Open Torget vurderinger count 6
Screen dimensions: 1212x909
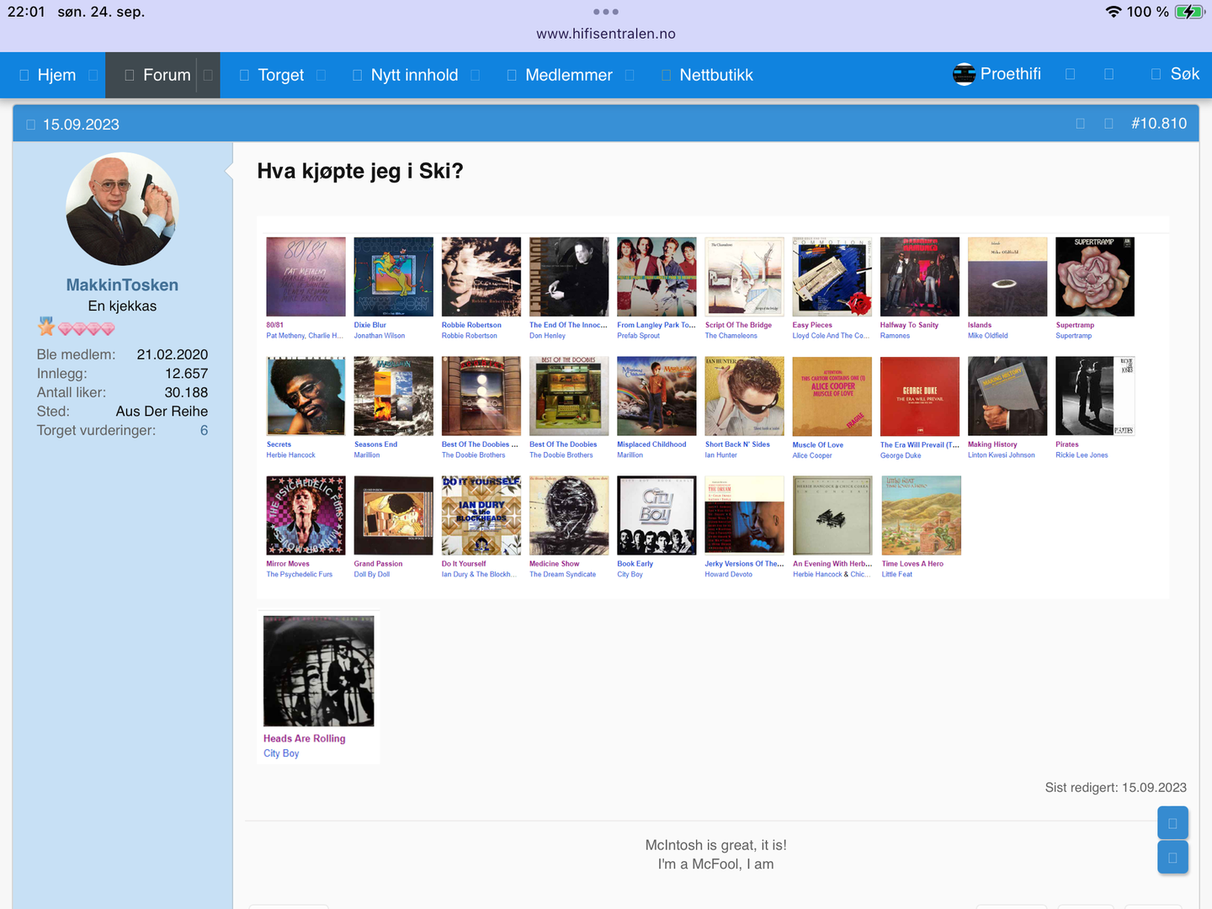coord(204,430)
